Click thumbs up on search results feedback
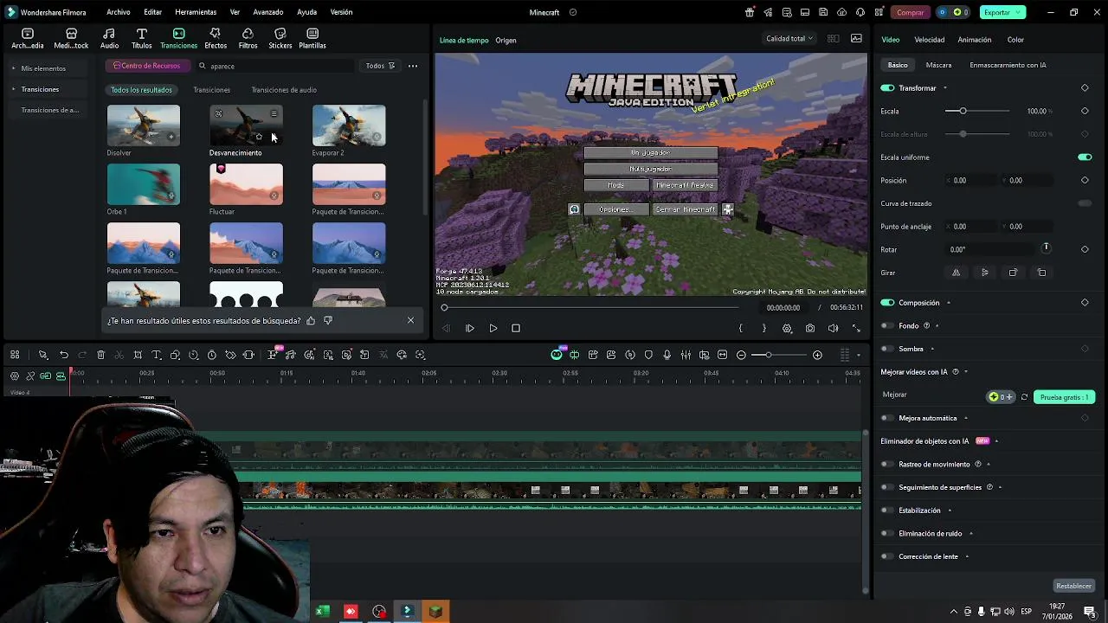The height and width of the screenshot is (623, 1108). click(x=311, y=320)
